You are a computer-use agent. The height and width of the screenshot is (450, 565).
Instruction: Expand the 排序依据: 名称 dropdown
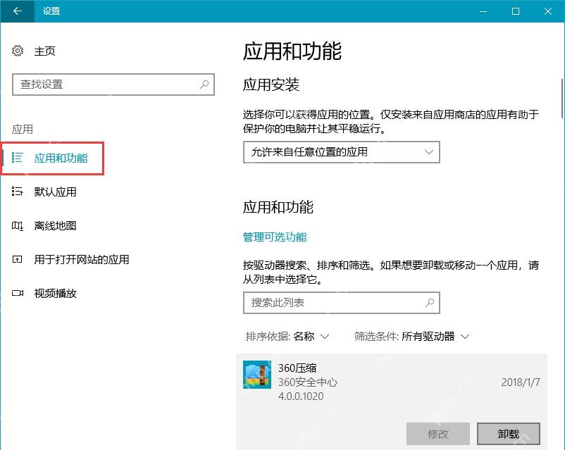pos(287,337)
